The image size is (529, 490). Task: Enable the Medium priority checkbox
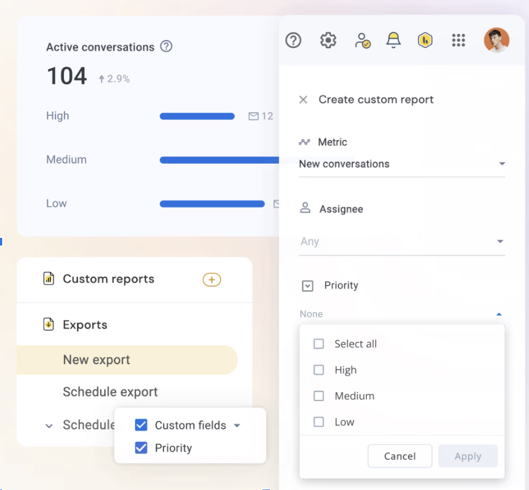coord(318,396)
